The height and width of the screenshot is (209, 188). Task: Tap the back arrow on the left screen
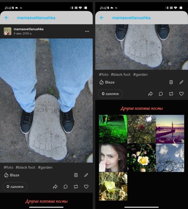7,17
